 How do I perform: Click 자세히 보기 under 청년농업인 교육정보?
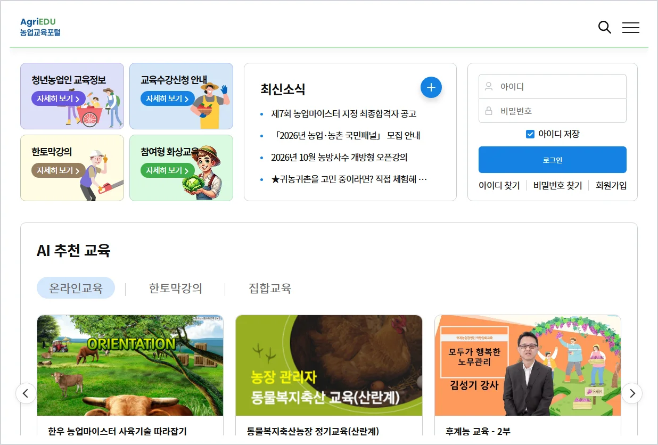coord(58,98)
